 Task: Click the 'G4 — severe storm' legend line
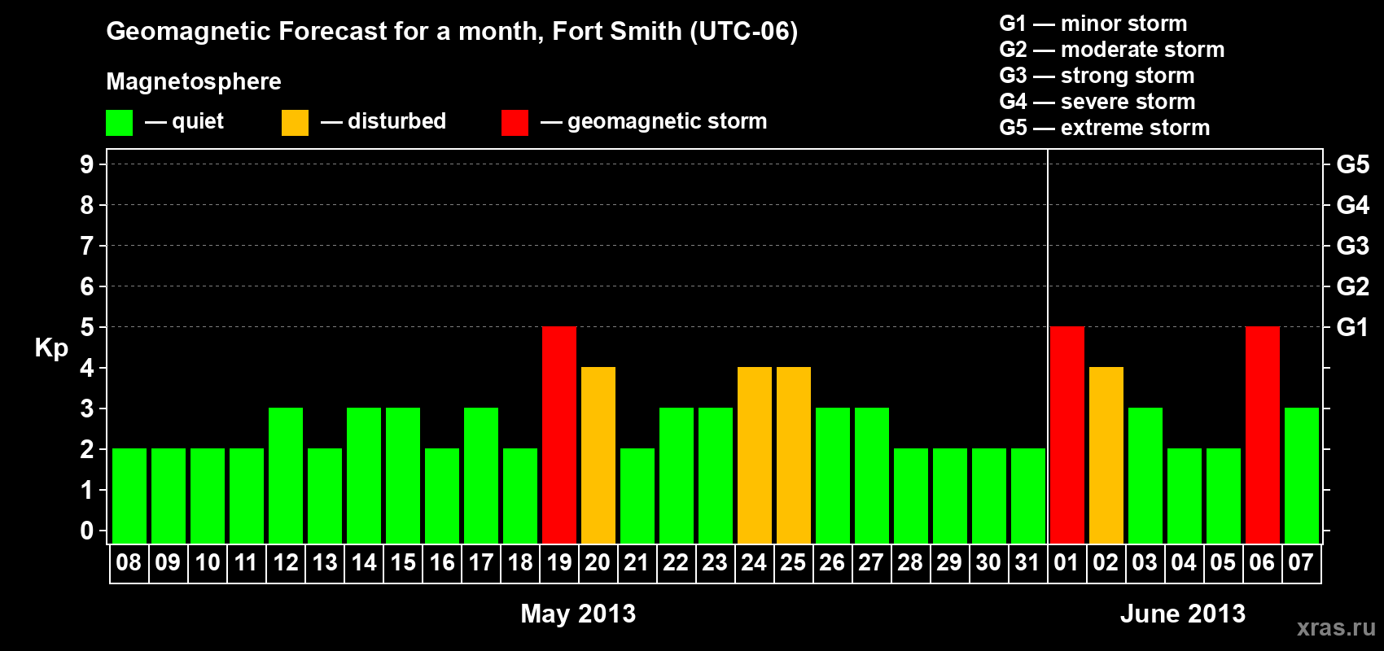tap(1097, 102)
